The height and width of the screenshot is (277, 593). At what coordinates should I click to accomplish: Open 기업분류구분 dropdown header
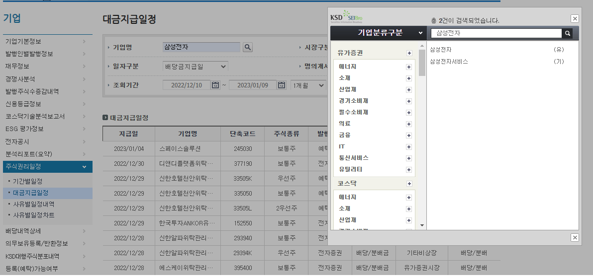pyautogui.click(x=379, y=33)
